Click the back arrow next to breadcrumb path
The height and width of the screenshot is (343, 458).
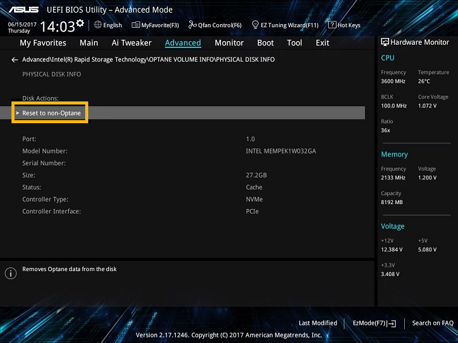coord(15,60)
